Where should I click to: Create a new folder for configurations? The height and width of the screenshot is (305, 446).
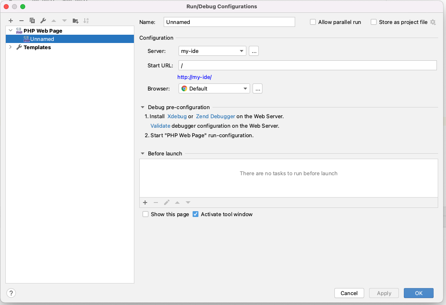pos(75,21)
